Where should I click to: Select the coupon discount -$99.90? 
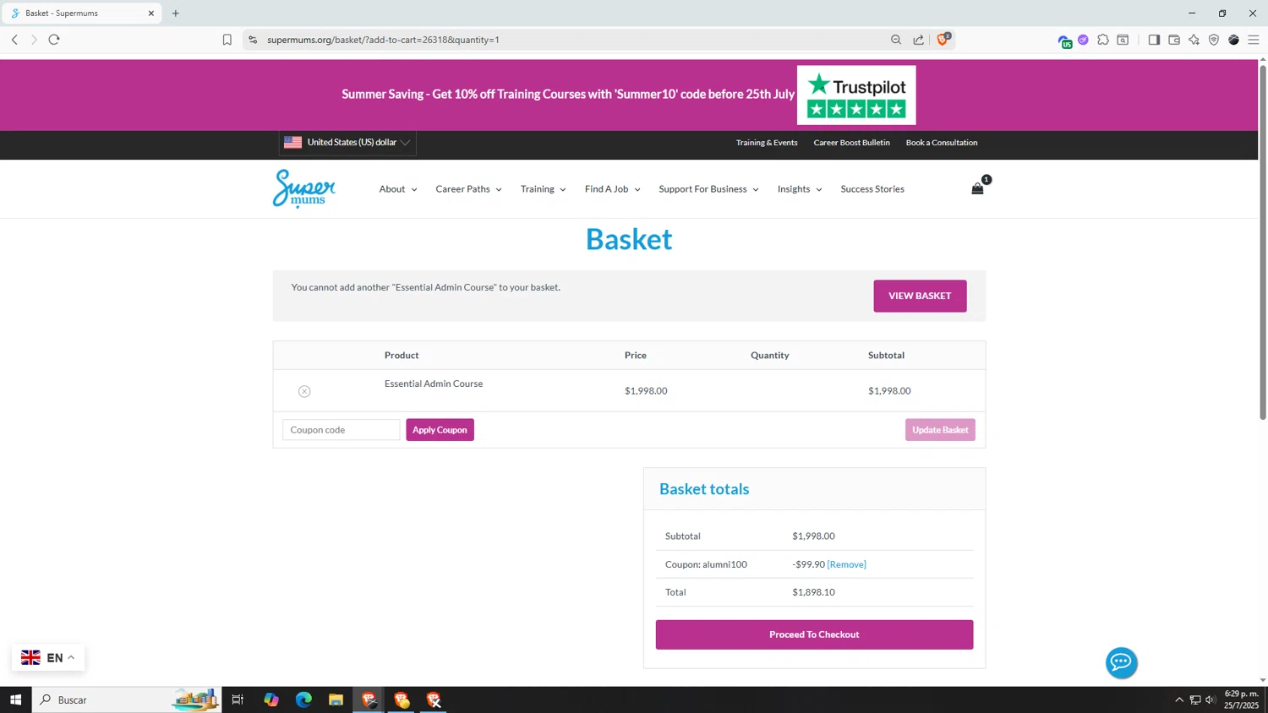tap(808, 564)
